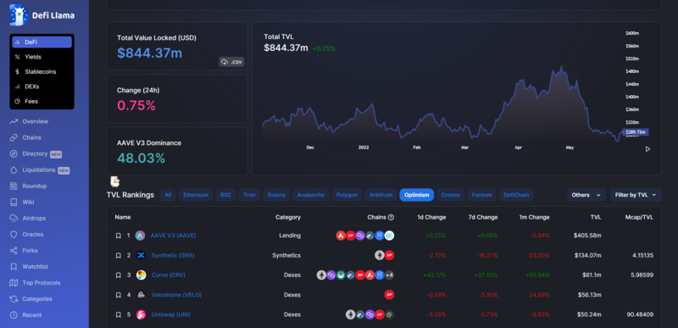Click the Defi Llama logo
The height and width of the screenshot is (328, 678).
(x=42, y=15)
